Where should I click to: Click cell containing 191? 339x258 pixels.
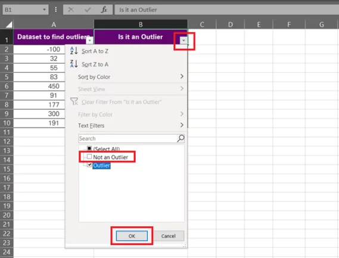[x=39, y=123]
